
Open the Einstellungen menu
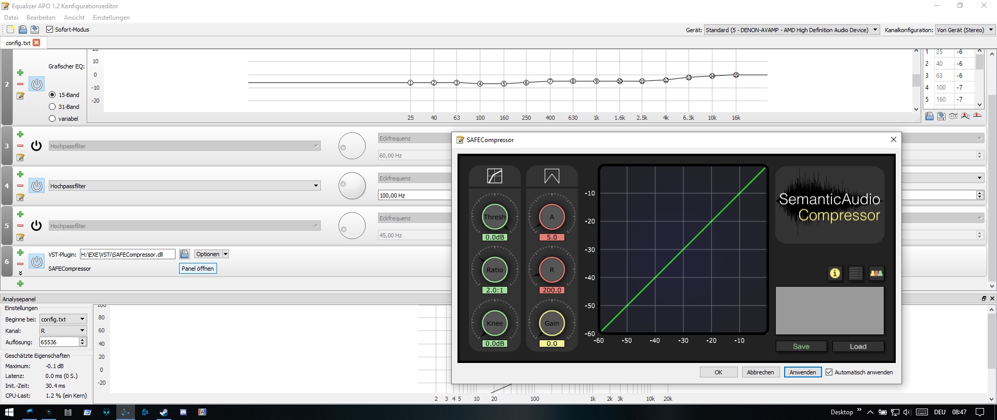click(111, 18)
